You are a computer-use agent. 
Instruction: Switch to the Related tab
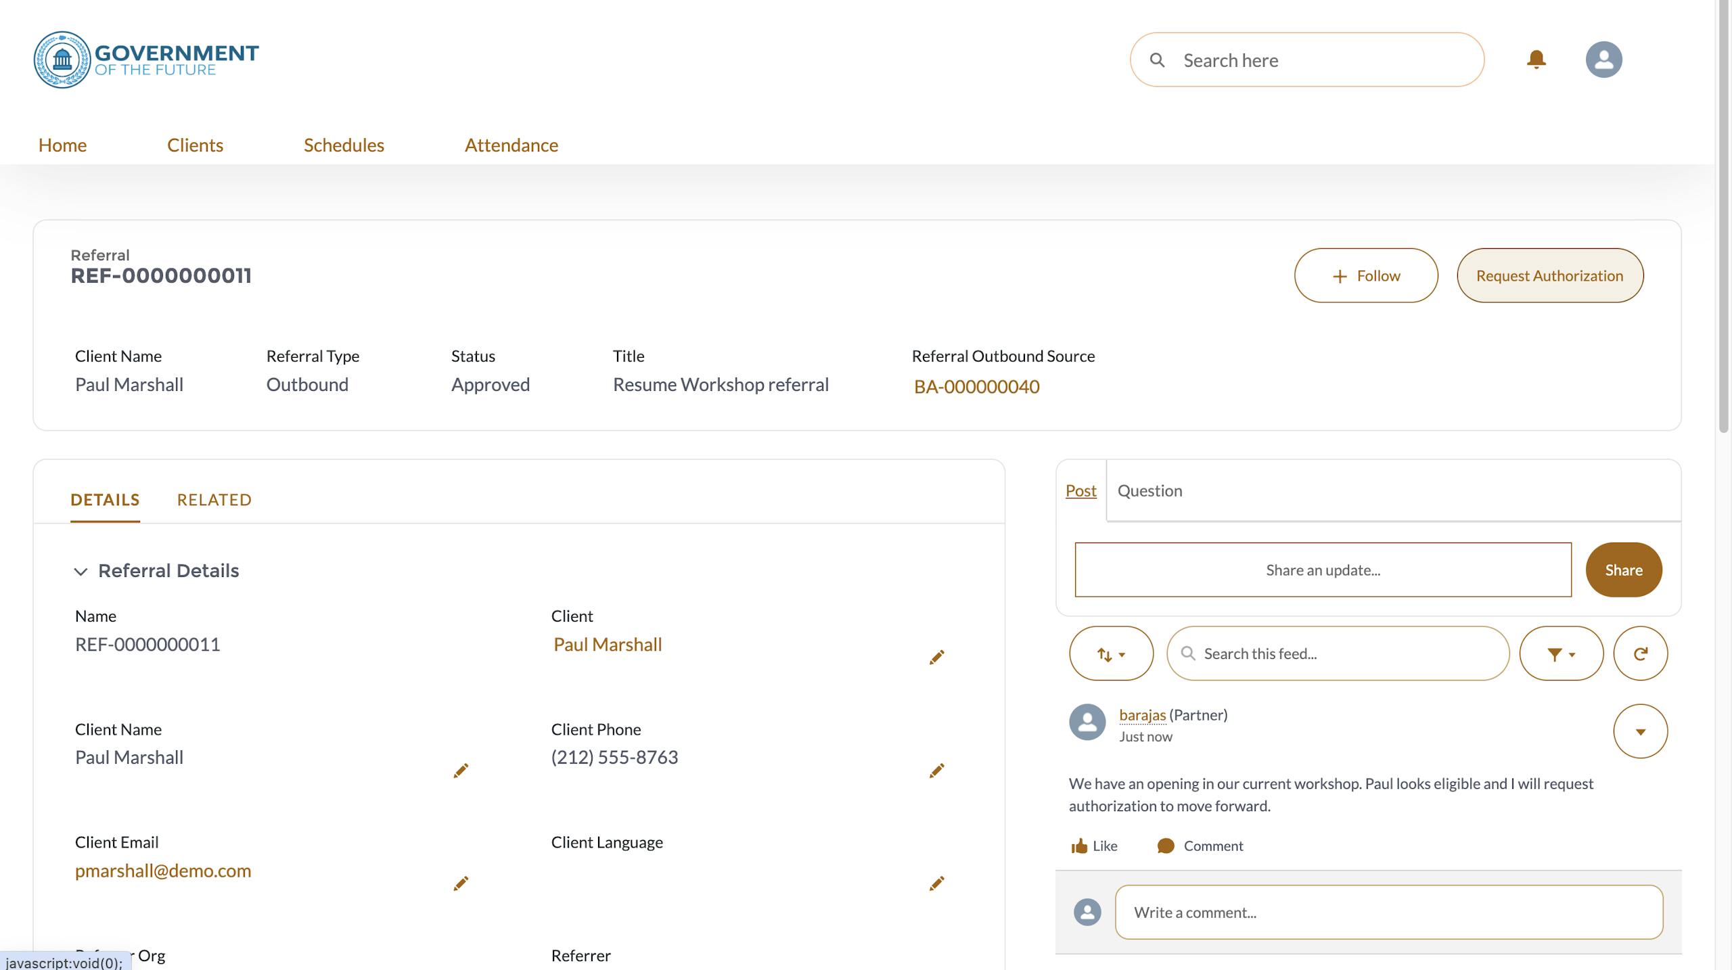click(214, 500)
